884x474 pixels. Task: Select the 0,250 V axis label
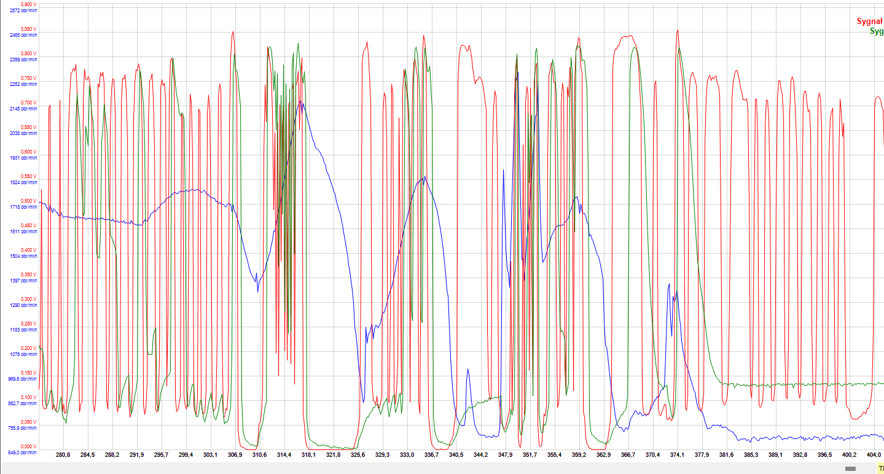pos(28,324)
